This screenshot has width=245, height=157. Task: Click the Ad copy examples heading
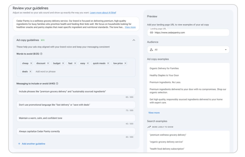tap(158, 59)
